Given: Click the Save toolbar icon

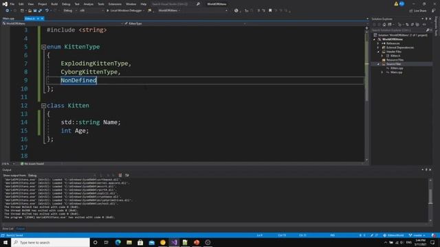Looking at the screenshot, I should 35,11.
